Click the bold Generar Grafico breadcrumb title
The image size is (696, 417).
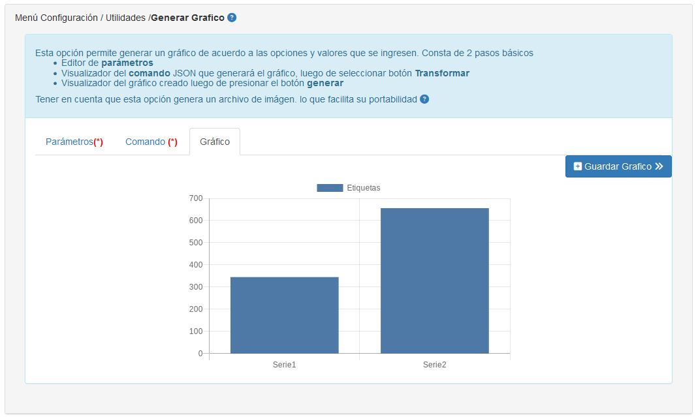pos(187,18)
